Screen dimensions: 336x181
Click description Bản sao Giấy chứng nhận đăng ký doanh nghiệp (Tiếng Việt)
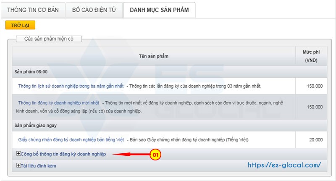pos(189,140)
